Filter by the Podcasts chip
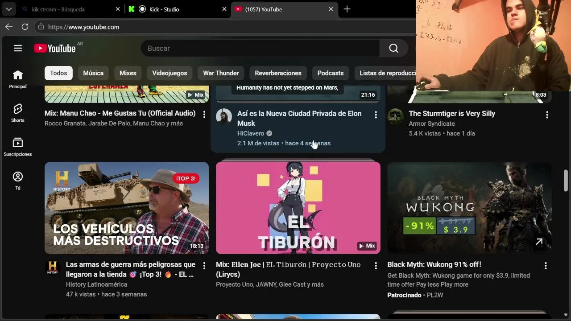Viewport: 571px width, 321px height. pyautogui.click(x=331, y=73)
